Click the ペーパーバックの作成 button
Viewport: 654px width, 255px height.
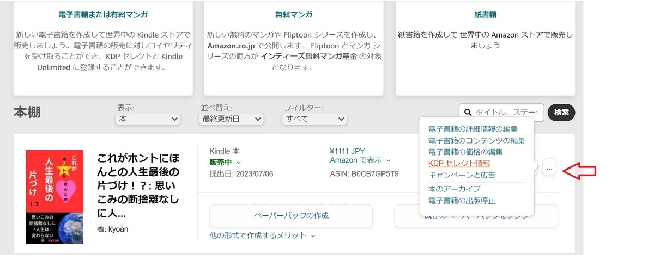pyautogui.click(x=291, y=215)
